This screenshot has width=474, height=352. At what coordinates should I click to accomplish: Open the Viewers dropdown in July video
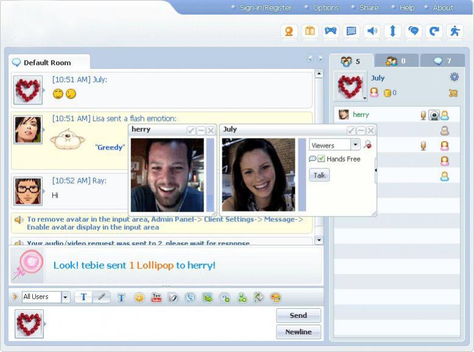[334, 145]
